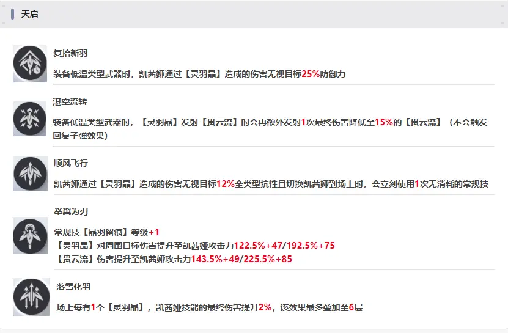
Task: Click the red 2% final damage value
Action: (x=265, y=307)
